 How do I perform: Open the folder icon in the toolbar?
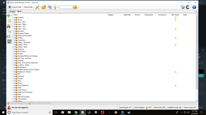pyautogui.click(x=44, y=7)
